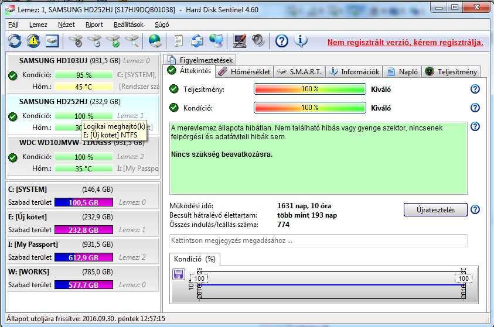Open the Súgó menu

coord(162,25)
